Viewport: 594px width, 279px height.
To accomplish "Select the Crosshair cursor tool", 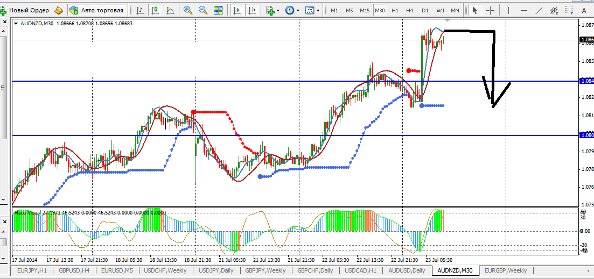I will (x=491, y=10).
